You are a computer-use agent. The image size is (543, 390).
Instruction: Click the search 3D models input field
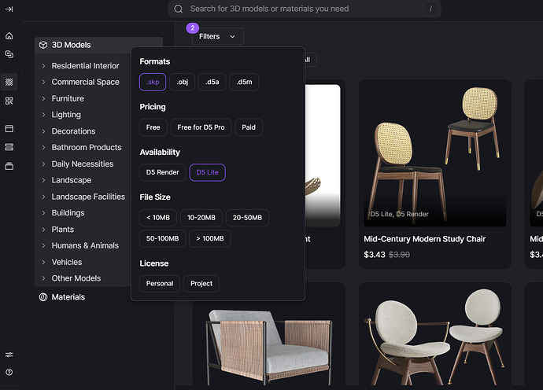(x=307, y=9)
